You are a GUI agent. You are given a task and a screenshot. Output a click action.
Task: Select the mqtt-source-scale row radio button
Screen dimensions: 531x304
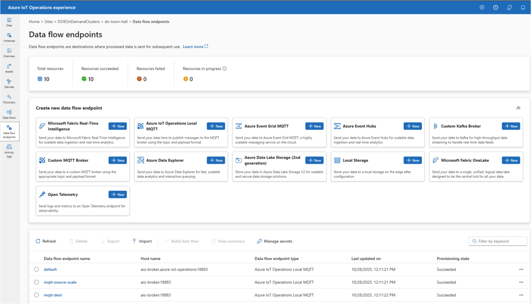click(x=37, y=282)
